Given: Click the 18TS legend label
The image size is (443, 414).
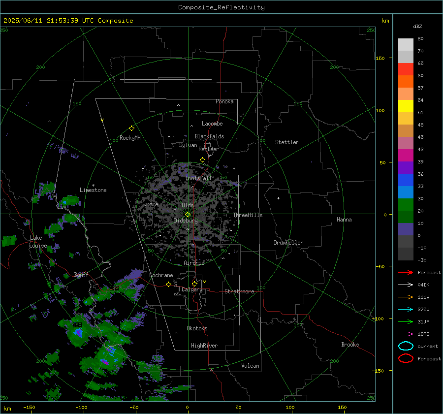Looking at the screenshot, I should pyautogui.click(x=423, y=334).
